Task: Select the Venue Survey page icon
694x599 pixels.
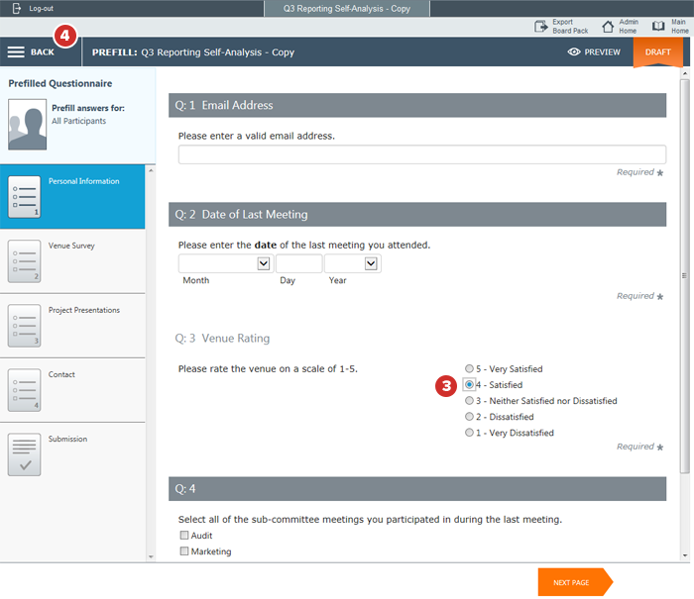Action: (x=24, y=261)
